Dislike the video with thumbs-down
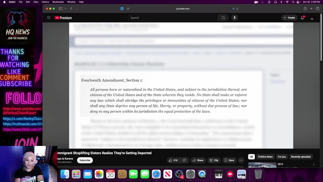323x182 pixels. 184,160
